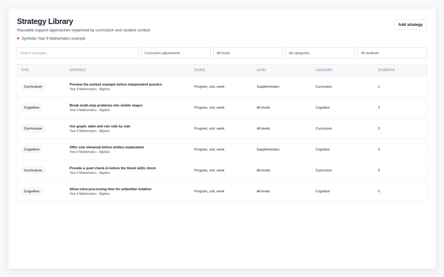The width and height of the screenshot is (444, 277).
Task: Click the Strategy Library page heading
Action: 45,21
